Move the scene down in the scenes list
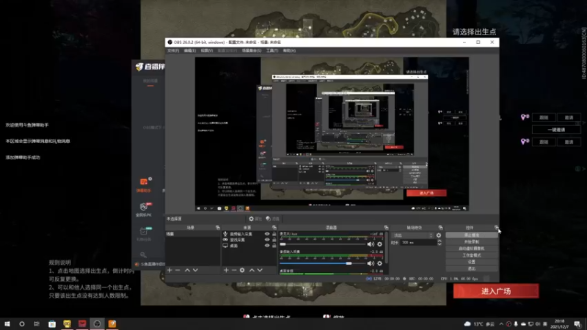This screenshot has height=330, width=587. tap(195, 270)
